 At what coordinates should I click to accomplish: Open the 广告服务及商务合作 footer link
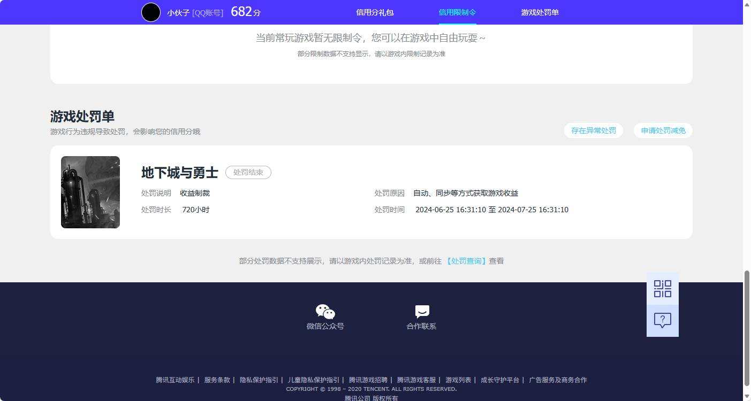coord(558,380)
